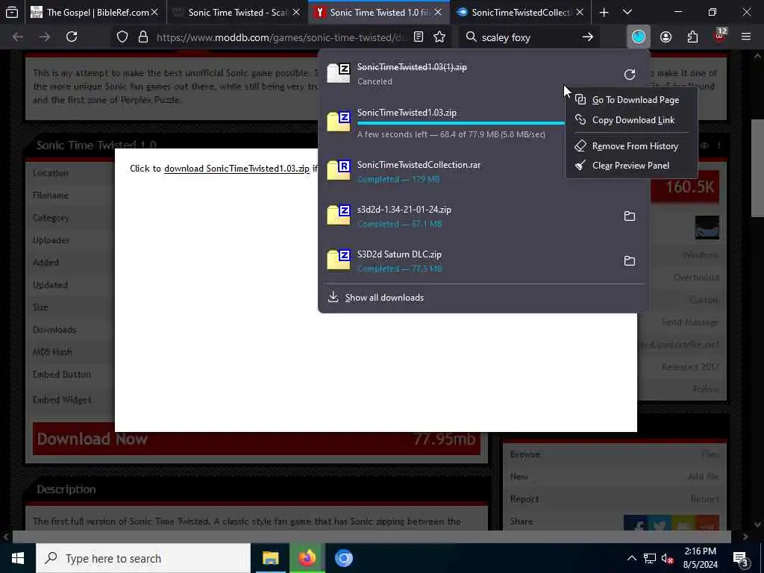
Task: Select Clear Preview Panel menu item
Action: click(631, 166)
